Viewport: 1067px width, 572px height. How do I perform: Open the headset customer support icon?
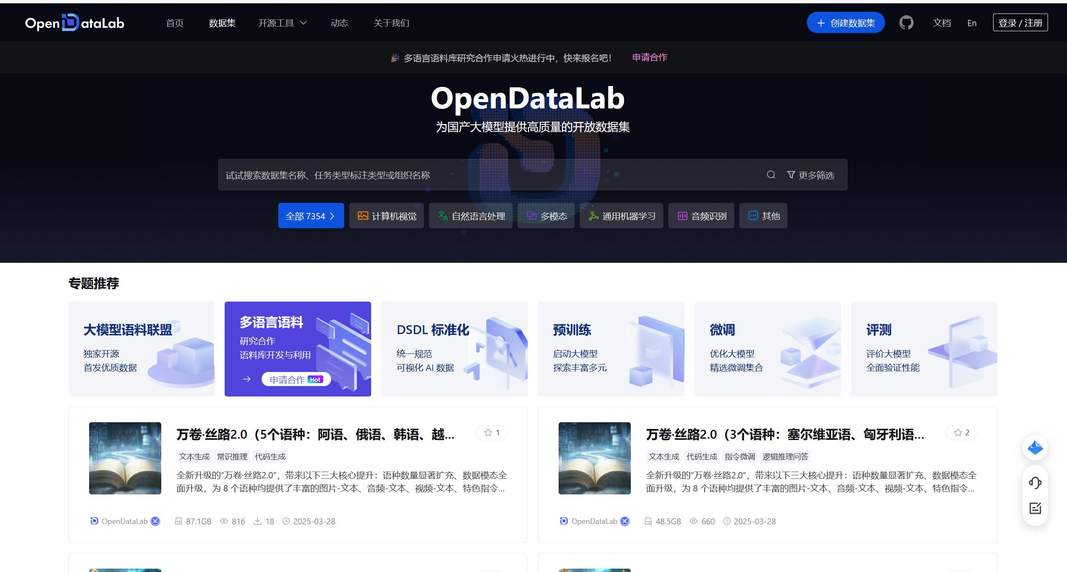1035,483
